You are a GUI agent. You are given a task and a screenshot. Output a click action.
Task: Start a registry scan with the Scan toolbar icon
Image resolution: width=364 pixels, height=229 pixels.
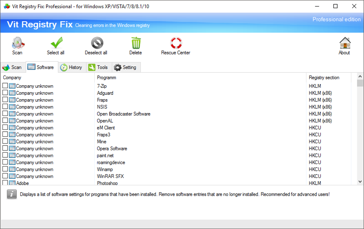17,43
